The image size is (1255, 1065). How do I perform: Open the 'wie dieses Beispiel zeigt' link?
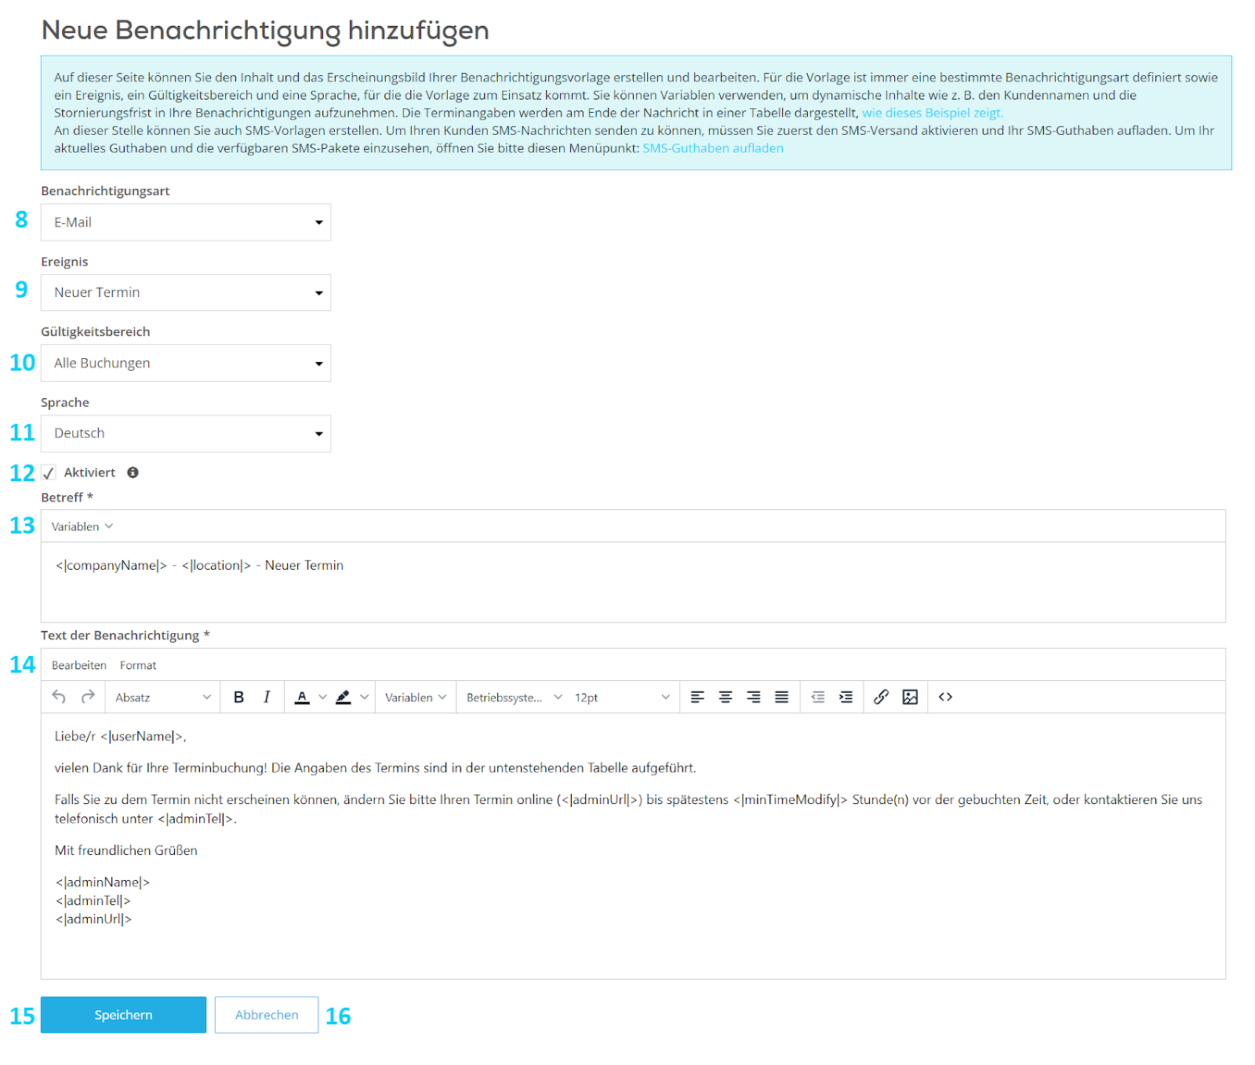(933, 113)
